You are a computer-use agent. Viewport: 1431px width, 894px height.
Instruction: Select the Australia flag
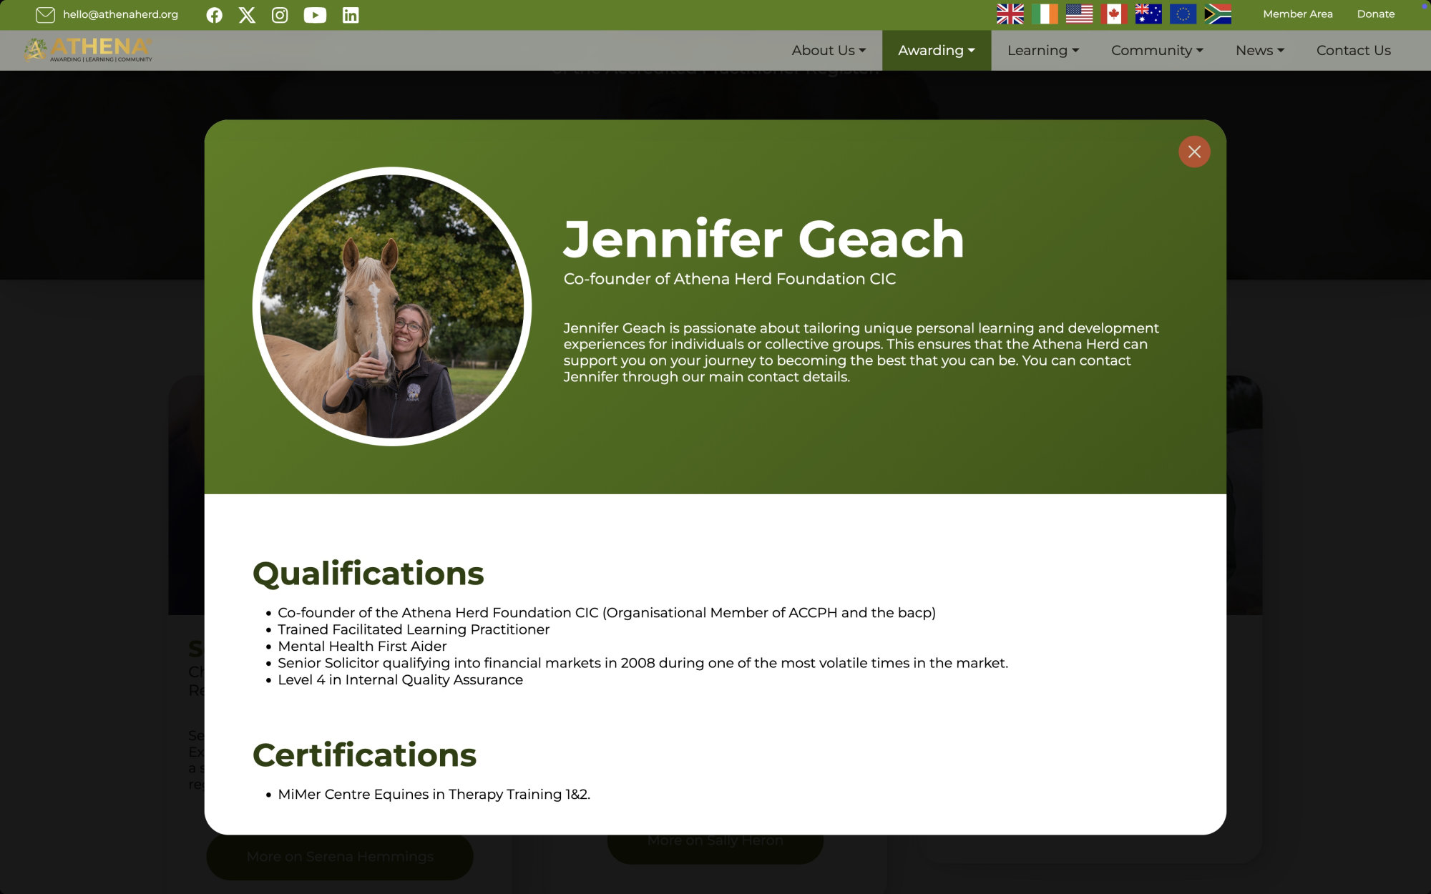[x=1148, y=14]
